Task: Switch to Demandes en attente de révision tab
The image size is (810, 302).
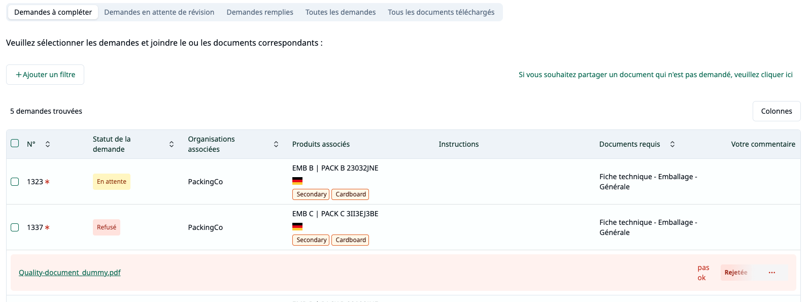Action: click(x=159, y=12)
